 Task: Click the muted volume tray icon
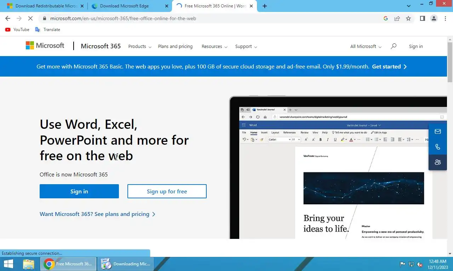point(420,264)
